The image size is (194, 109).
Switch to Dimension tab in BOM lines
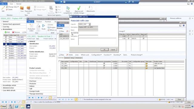point(79,58)
